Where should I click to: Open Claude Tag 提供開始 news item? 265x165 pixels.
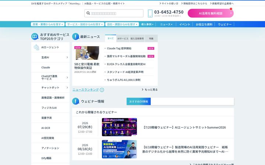(119, 48)
